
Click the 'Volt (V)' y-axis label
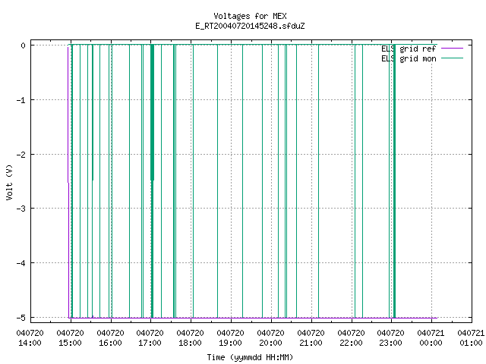click(x=9, y=182)
